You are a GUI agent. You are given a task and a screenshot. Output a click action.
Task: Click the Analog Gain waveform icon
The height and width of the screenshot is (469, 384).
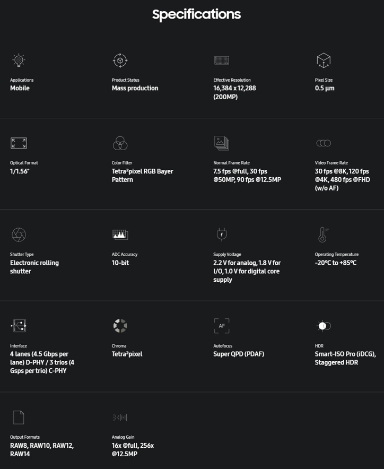pos(120,418)
